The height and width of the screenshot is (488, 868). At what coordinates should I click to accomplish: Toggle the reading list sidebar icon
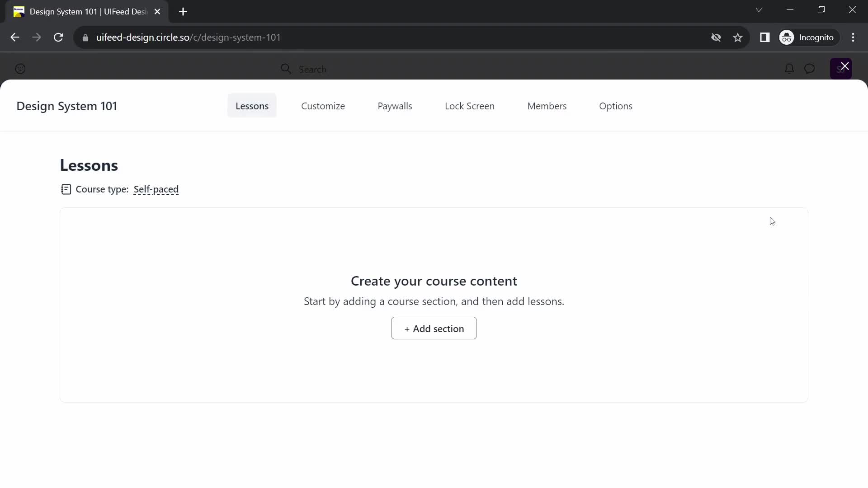tap(765, 37)
